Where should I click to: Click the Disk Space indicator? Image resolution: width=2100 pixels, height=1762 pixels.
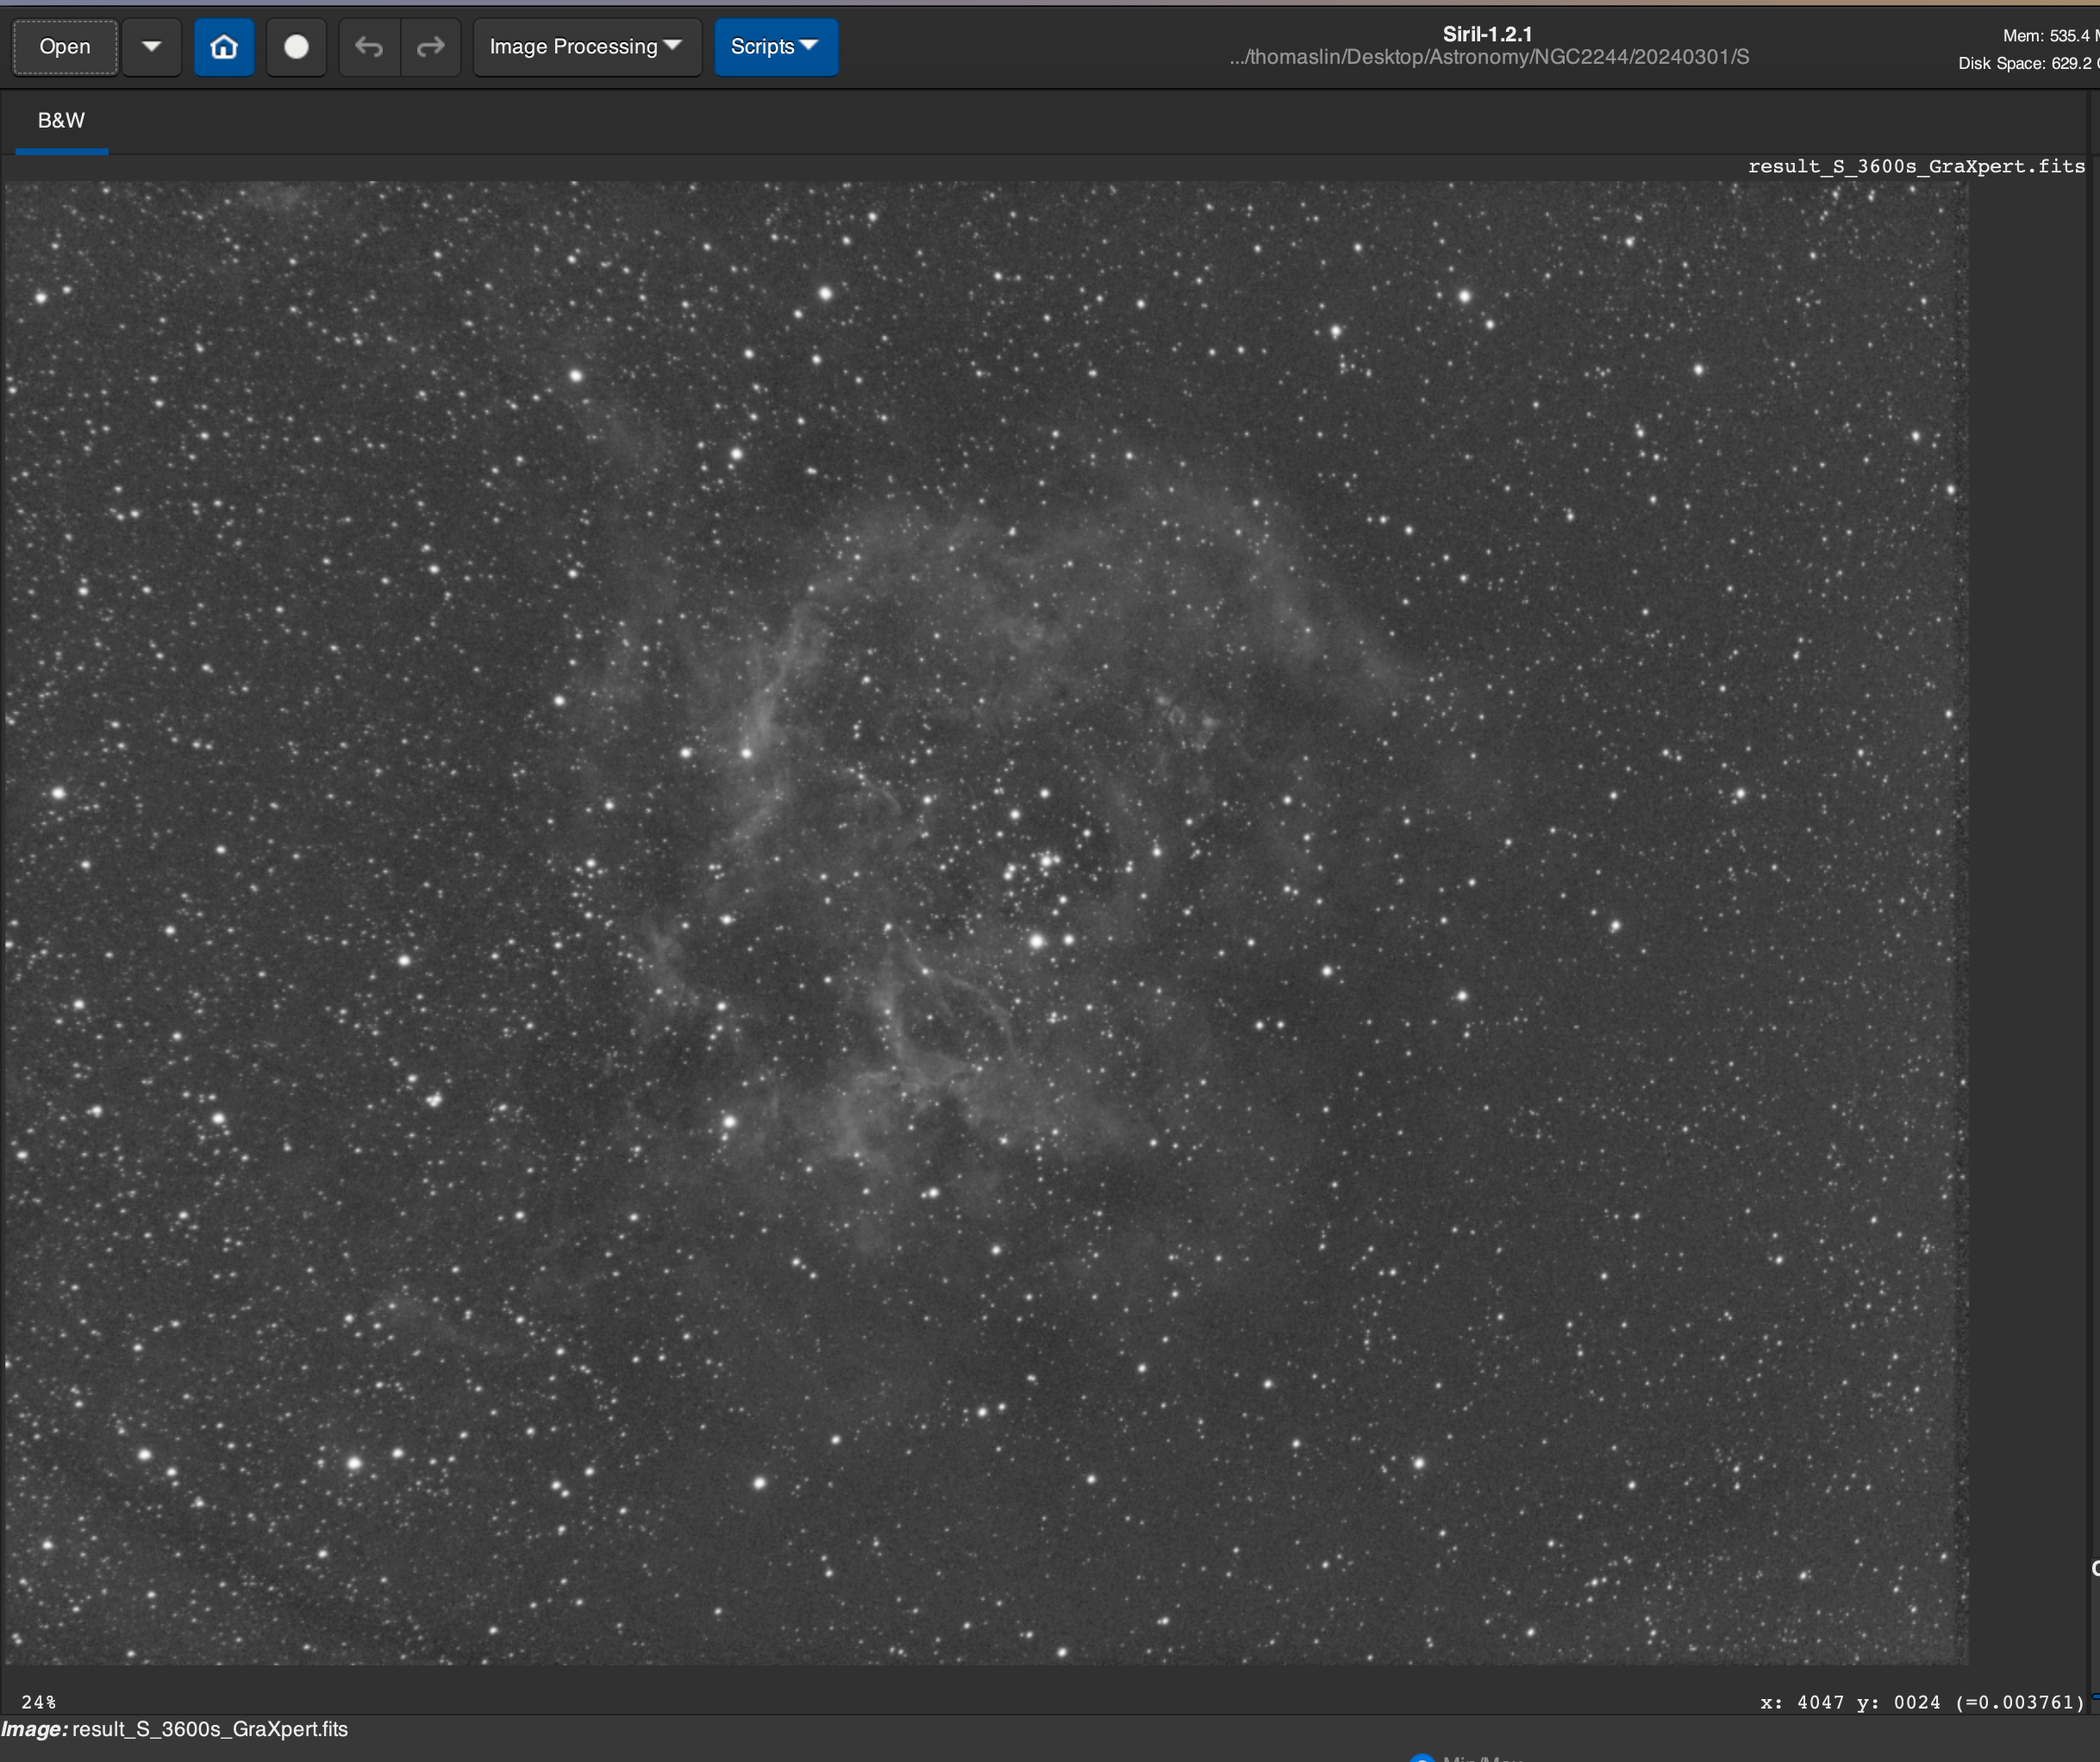[x=2025, y=63]
